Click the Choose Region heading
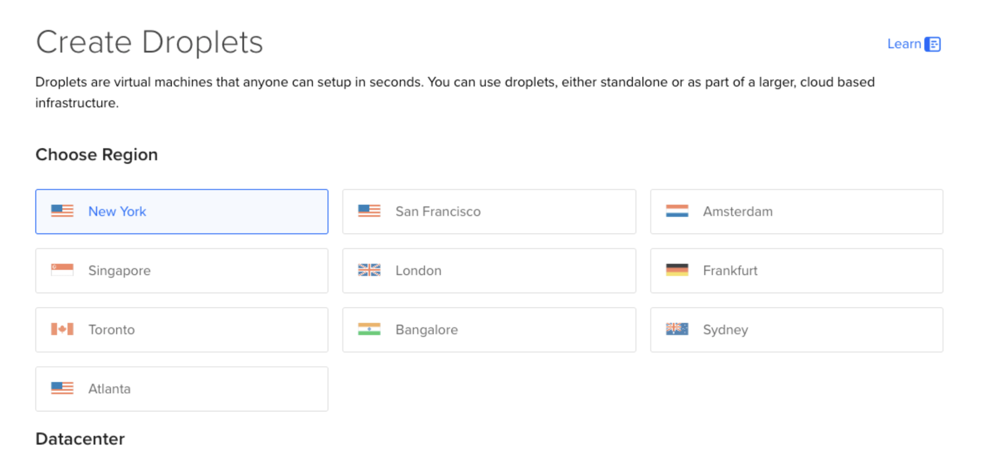The width and height of the screenshot is (987, 458). (x=96, y=154)
